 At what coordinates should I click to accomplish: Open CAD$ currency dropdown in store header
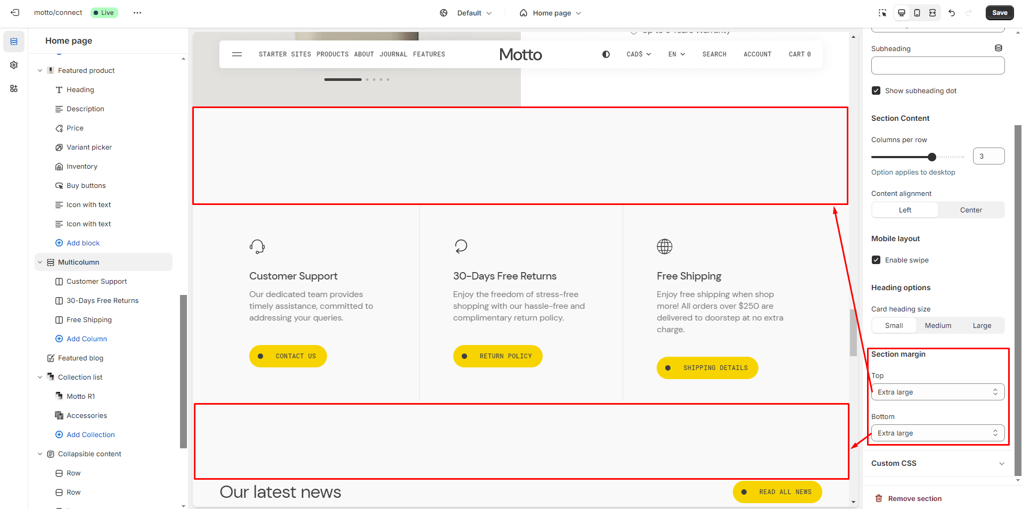[x=639, y=54]
